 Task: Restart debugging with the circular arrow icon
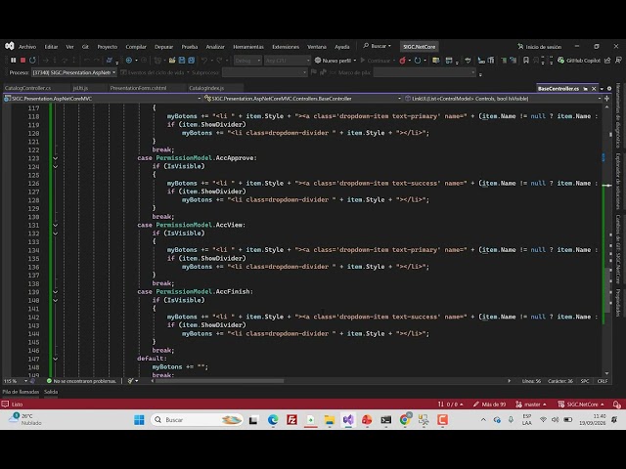tap(32, 61)
